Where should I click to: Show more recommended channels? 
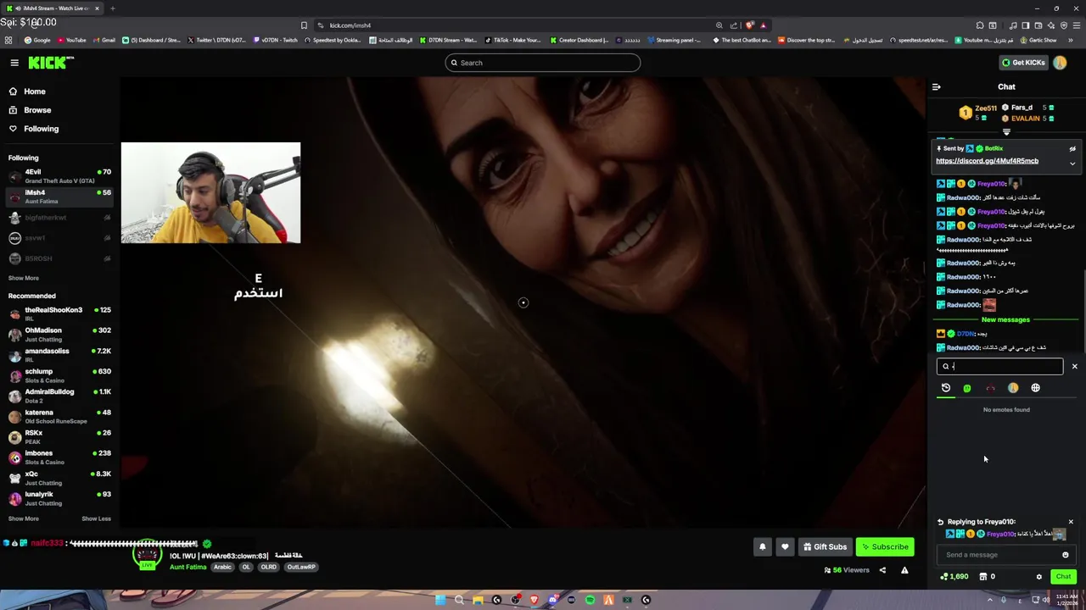tap(24, 518)
